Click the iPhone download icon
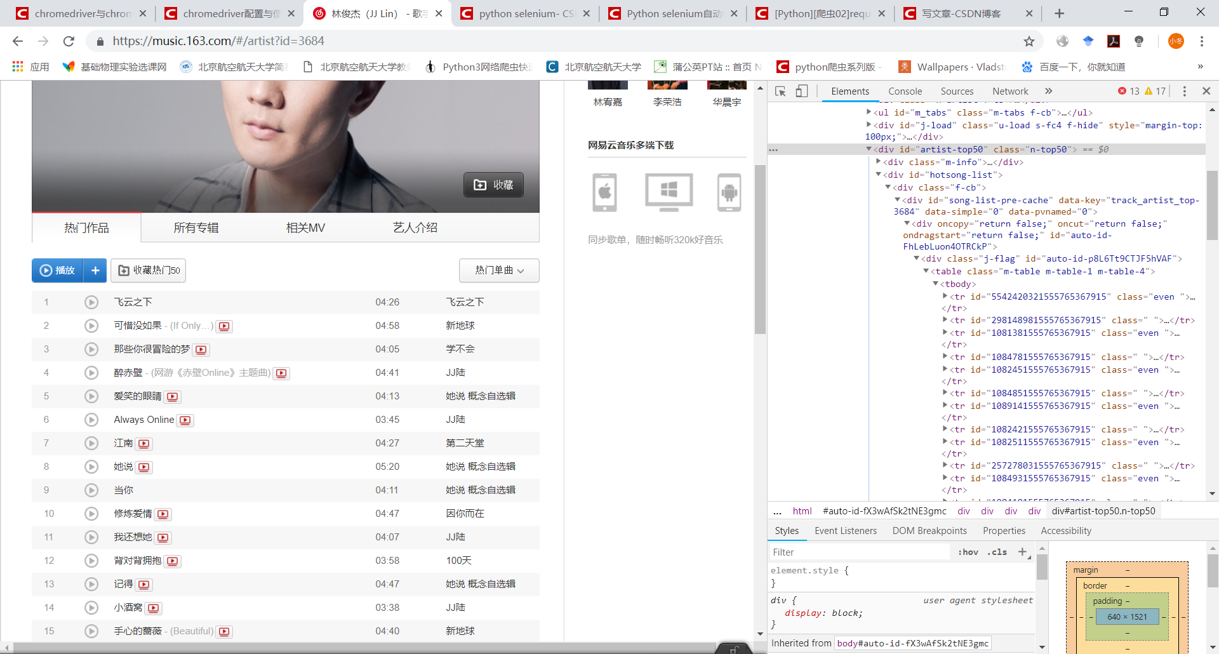The height and width of the screenshot is (654, 1219). pos(604,192)
